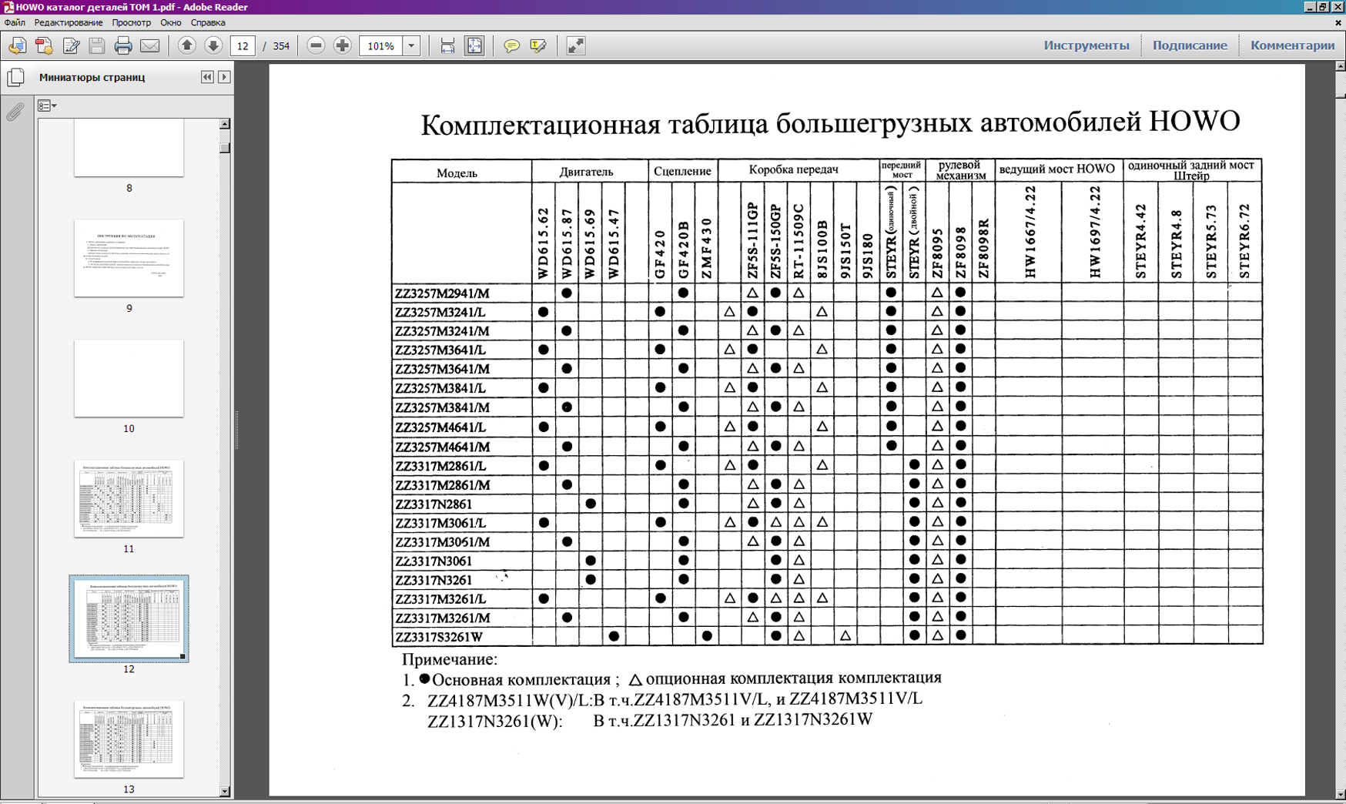Open the Комментарии pane

(x=1292, y=45)
